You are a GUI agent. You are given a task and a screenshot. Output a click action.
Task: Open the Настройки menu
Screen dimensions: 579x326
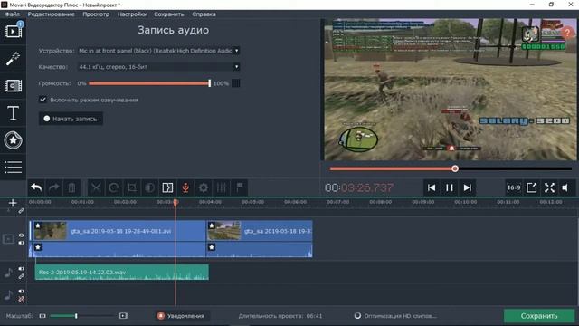(132, 14)
